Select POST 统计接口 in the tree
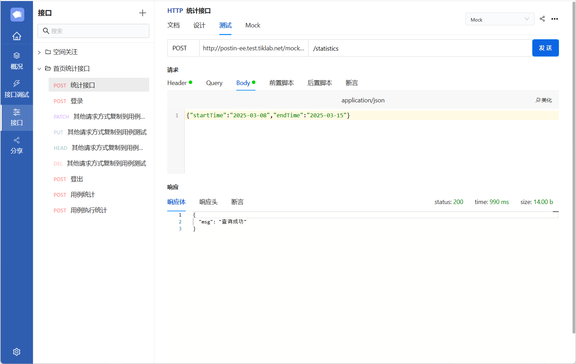Viewport: 576px width, 364px height. point(99,85)
